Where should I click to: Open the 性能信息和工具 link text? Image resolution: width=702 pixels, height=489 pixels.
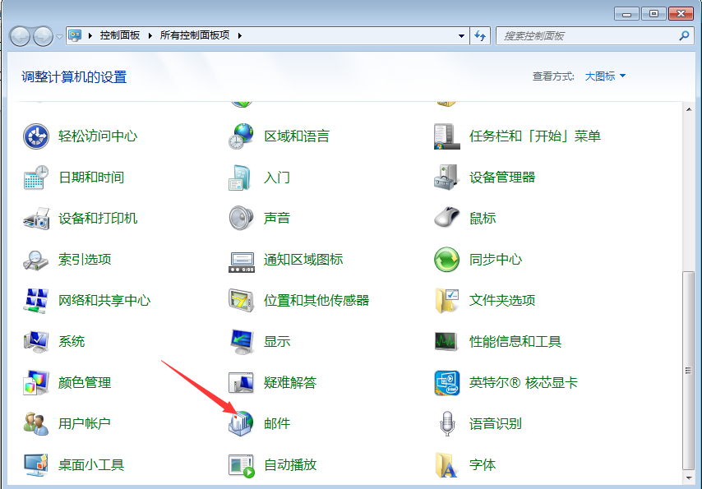click(515, 342)
